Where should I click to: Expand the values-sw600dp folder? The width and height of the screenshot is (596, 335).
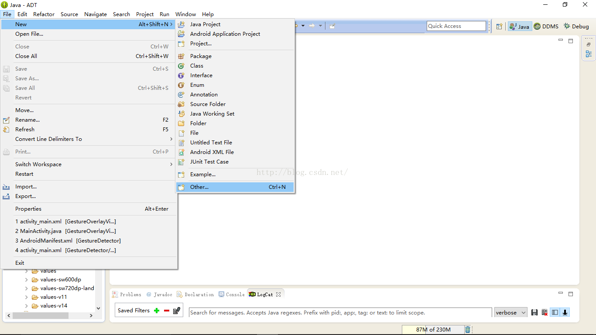click(x=26, y=280)
